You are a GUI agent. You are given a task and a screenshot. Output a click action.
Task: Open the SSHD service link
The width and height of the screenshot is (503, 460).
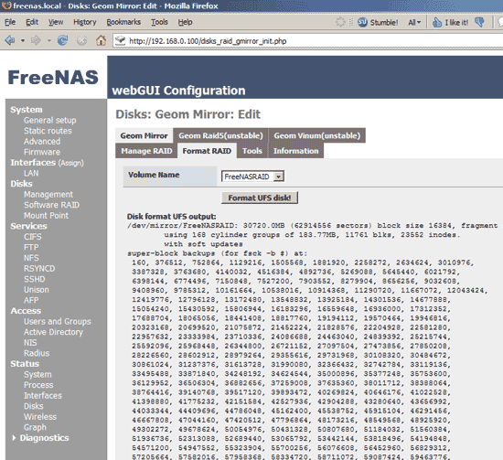click(x=35, y=279)
